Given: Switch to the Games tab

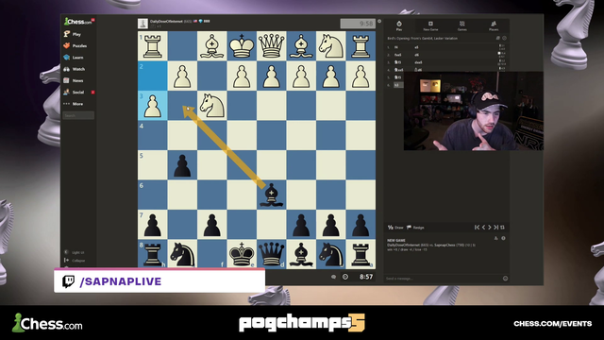Looking at the screenshot, I should (461, 25).
